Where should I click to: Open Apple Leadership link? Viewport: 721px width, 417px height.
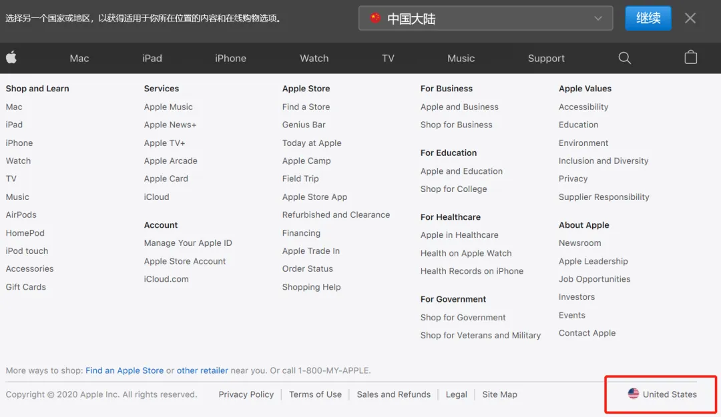click(593, 261)
